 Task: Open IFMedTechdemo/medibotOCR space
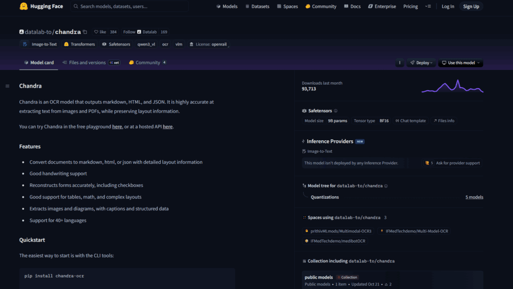[335, 241]
